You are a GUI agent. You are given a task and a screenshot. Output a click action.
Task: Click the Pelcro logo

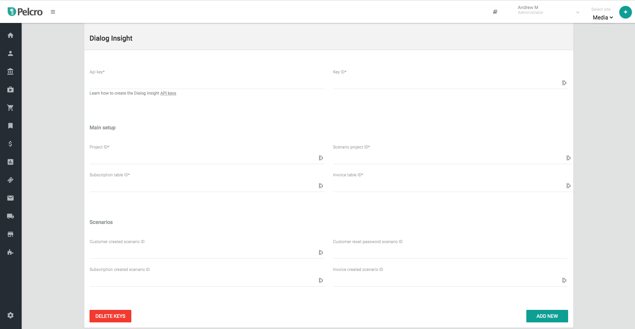(25, 12)
